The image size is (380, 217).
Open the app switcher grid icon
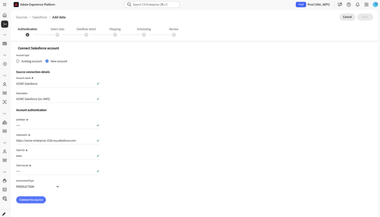(366, 5)
